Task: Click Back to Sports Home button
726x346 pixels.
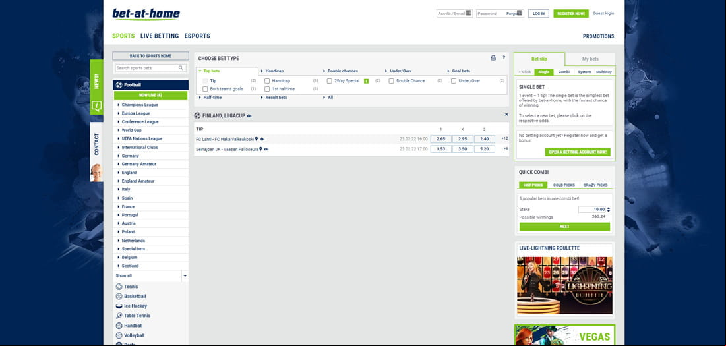Action: (x=150, y=56)
